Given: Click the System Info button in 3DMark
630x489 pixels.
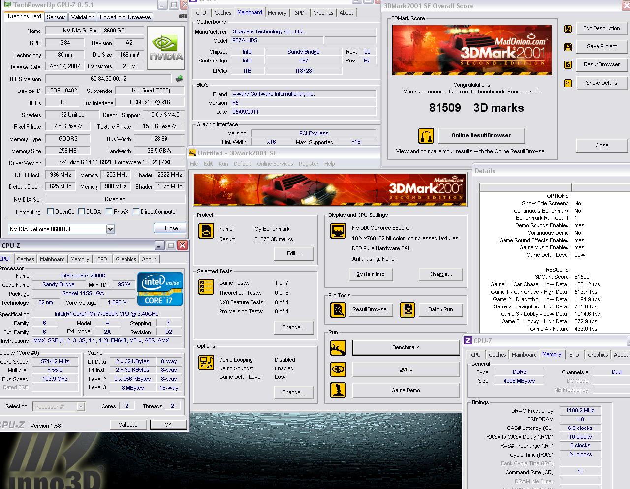Looking at the screenshot, I should (371, 275).
